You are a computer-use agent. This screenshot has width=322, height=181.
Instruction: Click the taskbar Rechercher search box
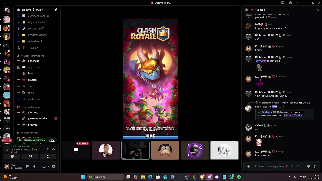tap(106, 177)
